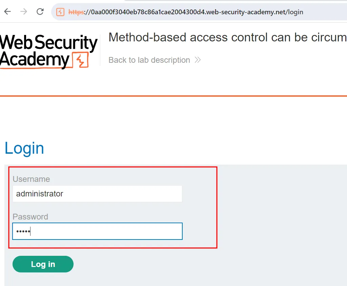Click the orange lightning bolt logo emblem

point(81,61)
